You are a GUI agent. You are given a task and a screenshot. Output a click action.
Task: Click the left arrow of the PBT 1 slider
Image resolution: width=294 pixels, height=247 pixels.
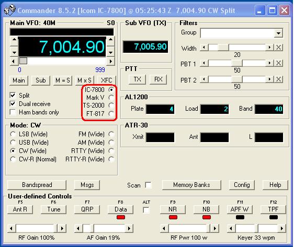(x=204, y=63)
